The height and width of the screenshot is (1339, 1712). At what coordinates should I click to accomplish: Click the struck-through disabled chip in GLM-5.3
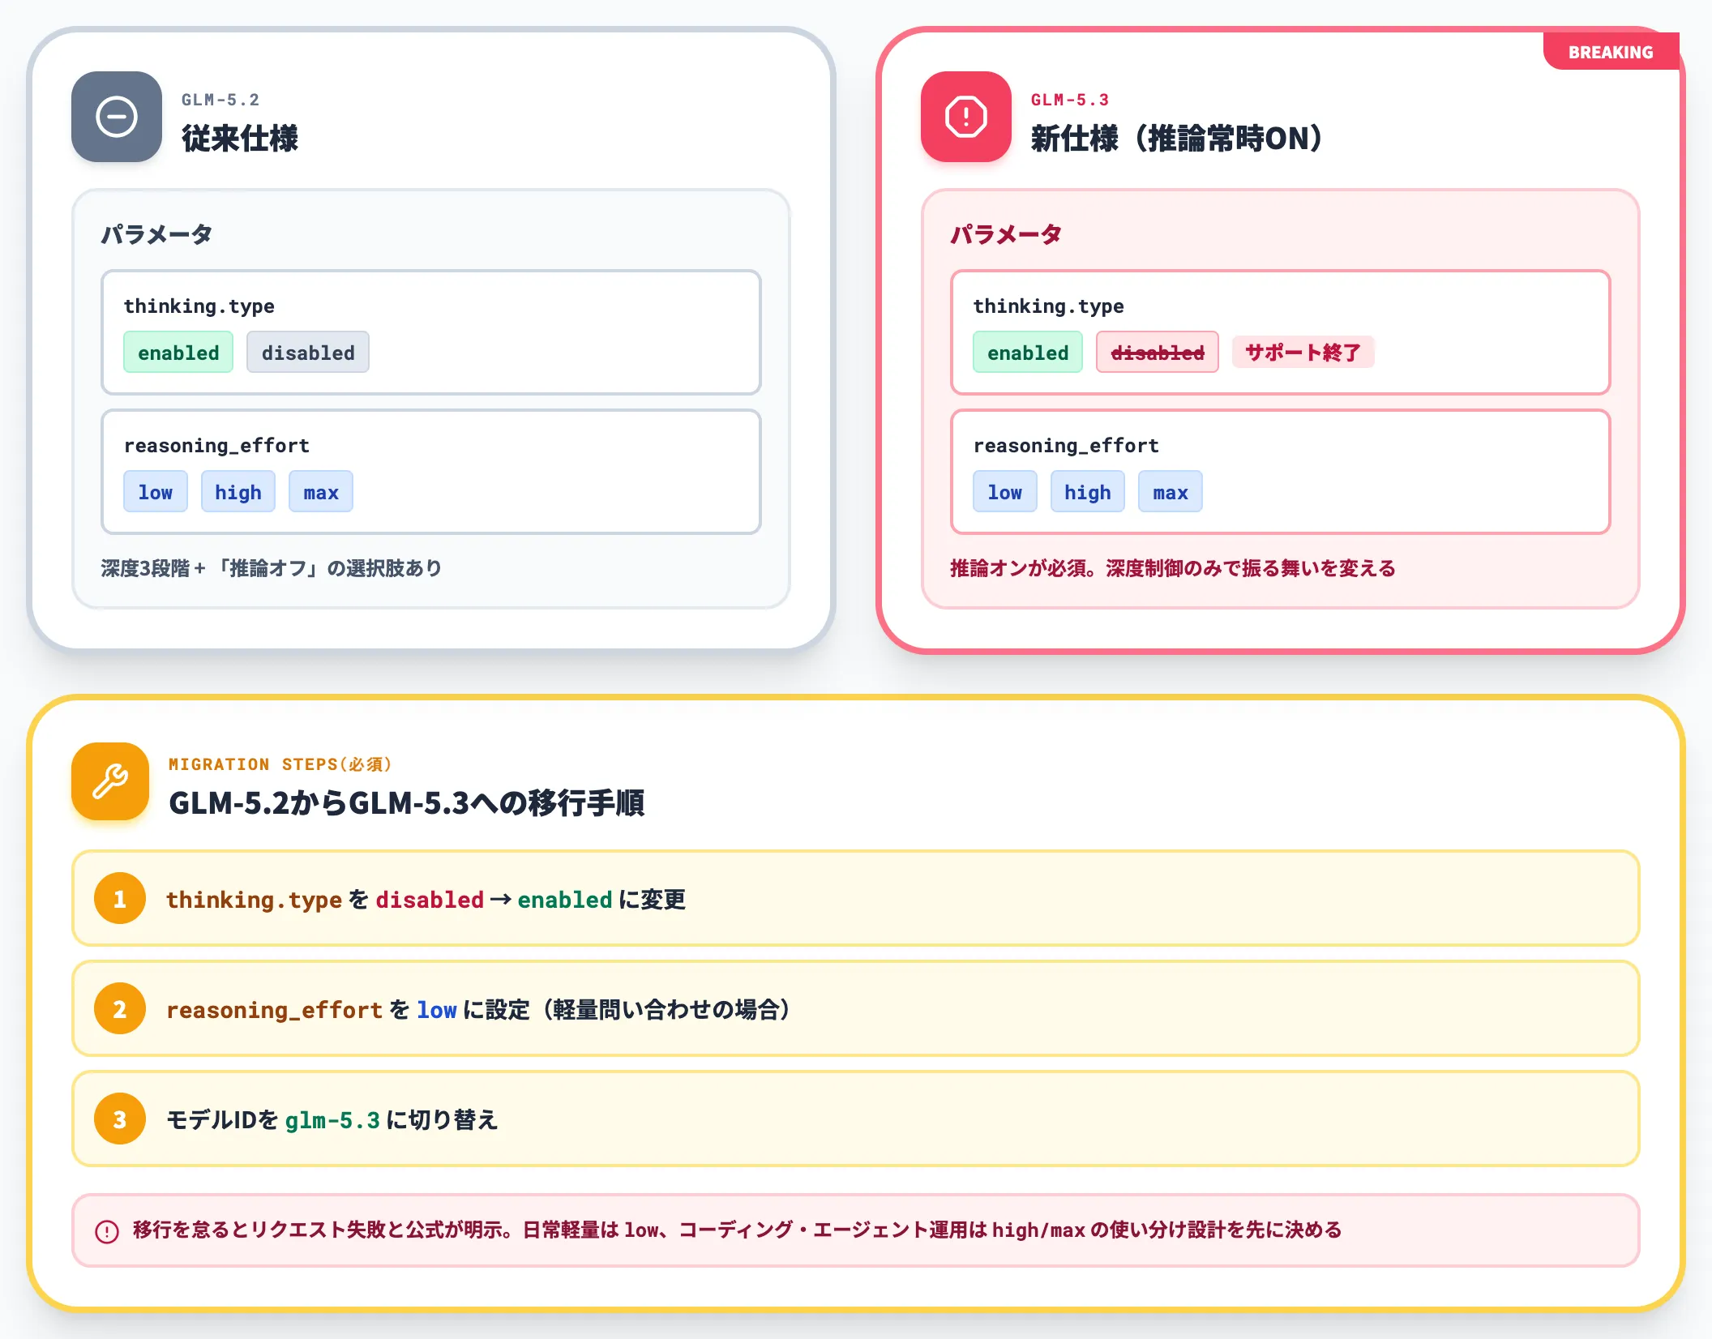pyautogui.click(x=1158, y=352)
